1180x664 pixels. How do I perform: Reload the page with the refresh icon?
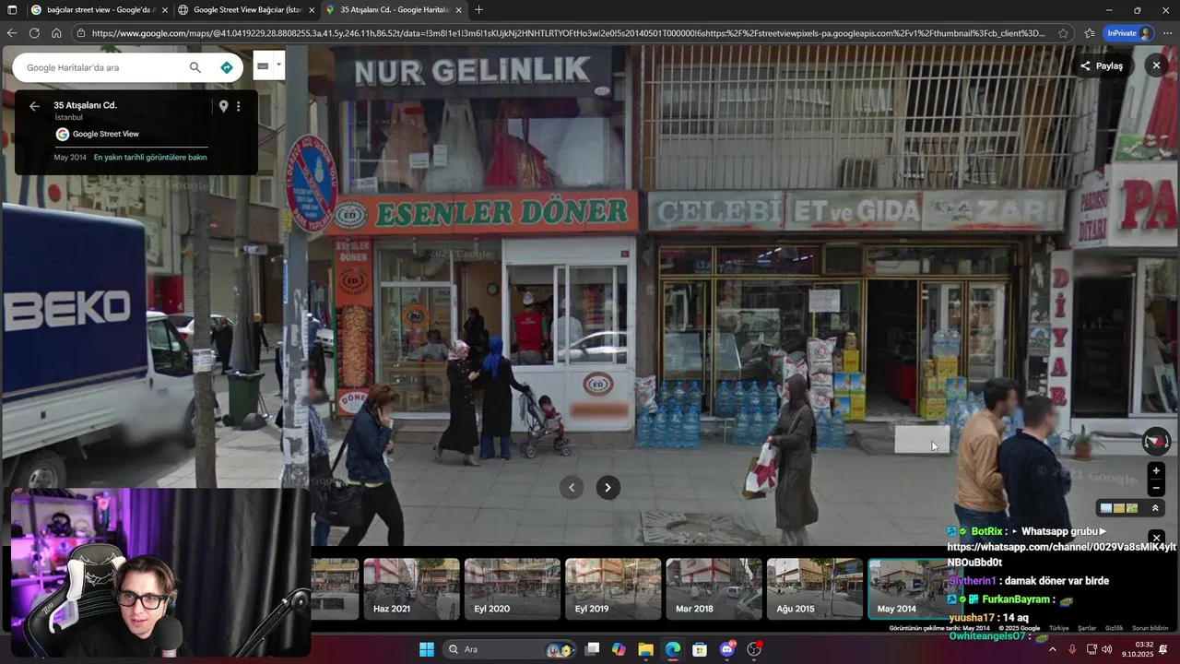point(34,33)
